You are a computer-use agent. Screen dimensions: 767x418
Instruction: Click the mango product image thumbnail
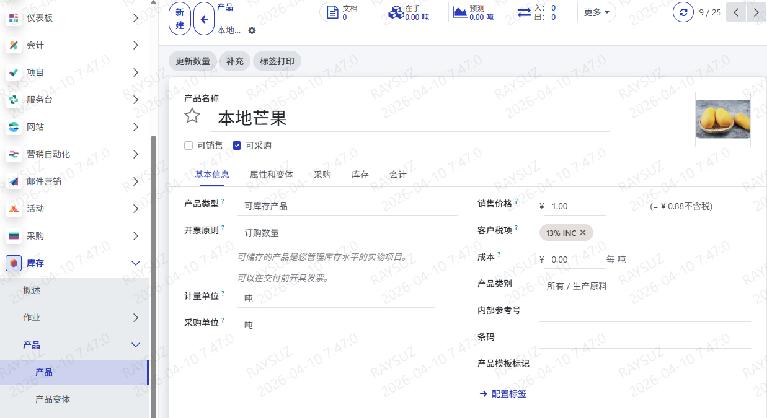click(x=723, y=120)
